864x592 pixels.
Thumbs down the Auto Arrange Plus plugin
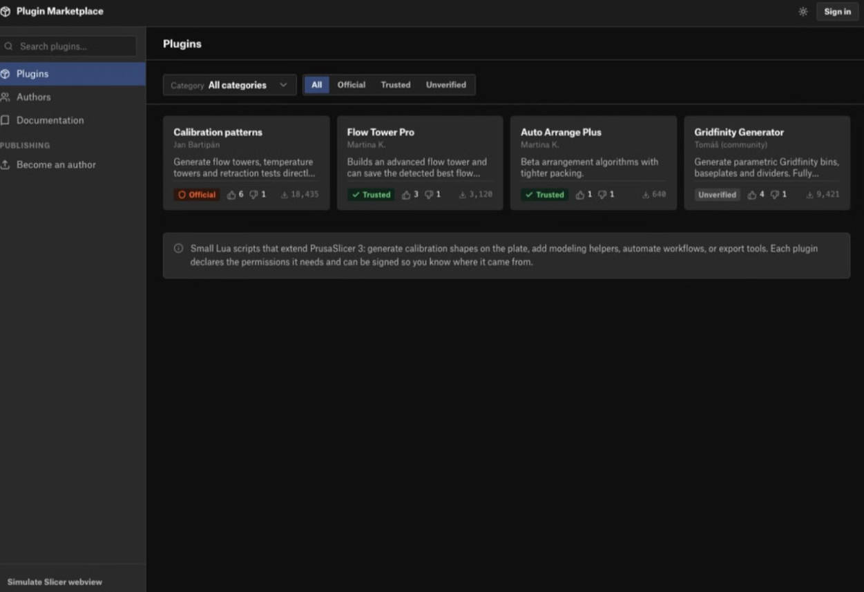point(602,195)
